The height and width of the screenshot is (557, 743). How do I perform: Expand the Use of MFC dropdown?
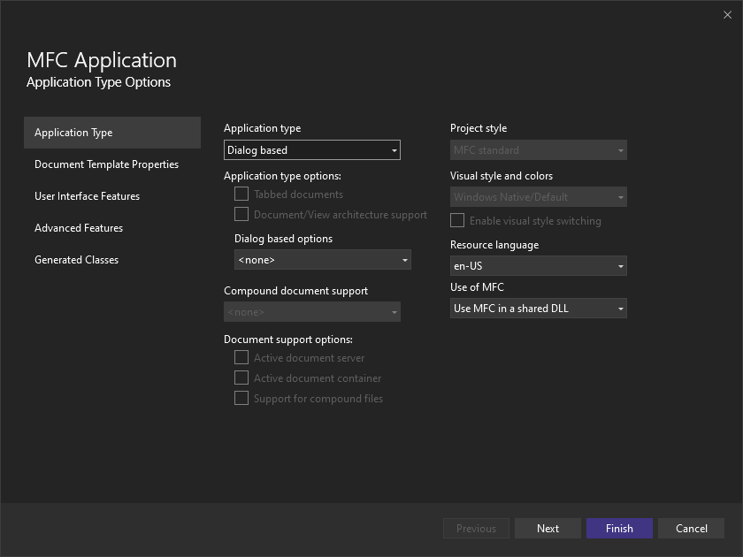(538, 309)
